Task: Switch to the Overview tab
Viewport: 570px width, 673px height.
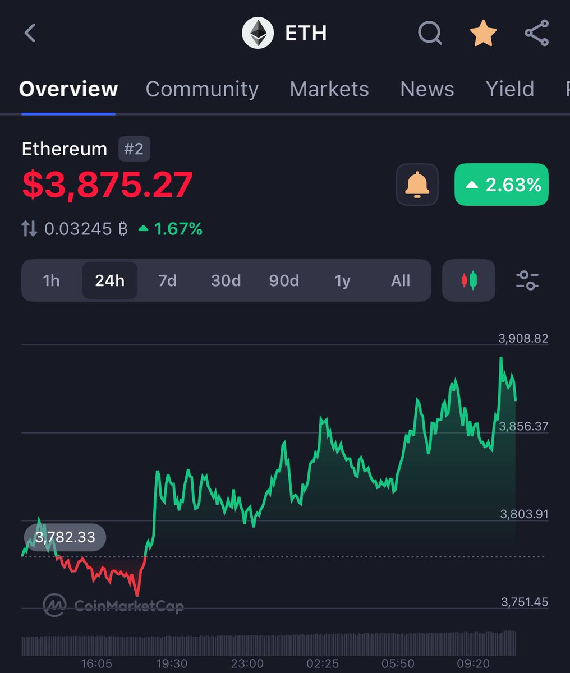Action: click(x=68, y=89)
